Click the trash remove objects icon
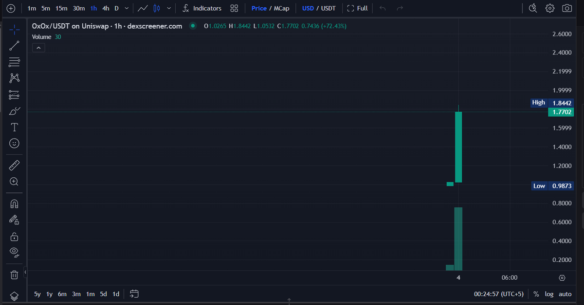 (15, 275)
